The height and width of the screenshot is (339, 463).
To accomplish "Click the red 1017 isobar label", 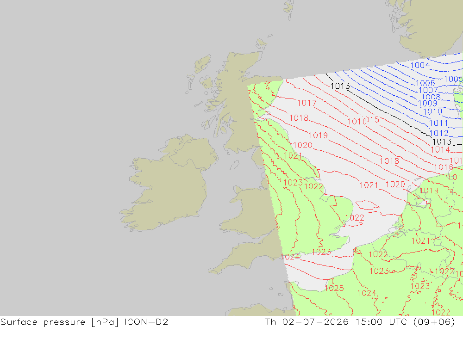I will tap(307, 103).
